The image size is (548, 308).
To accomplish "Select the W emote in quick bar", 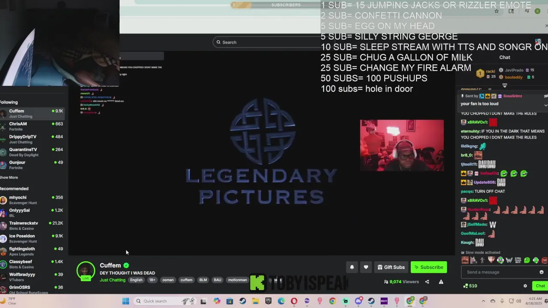I will [509, 260].
